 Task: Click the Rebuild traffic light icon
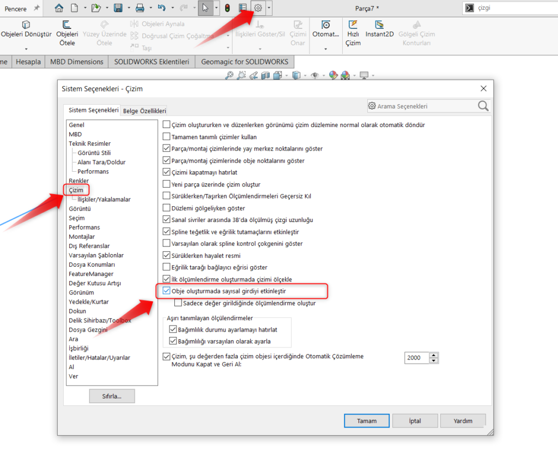click(x=227, y=8)
